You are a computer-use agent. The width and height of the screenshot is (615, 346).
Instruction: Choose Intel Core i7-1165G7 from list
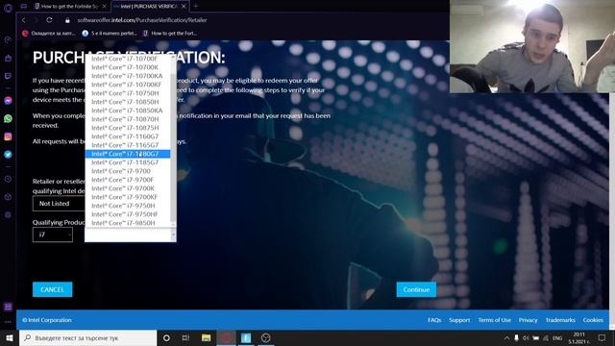[x=128, y=145]
